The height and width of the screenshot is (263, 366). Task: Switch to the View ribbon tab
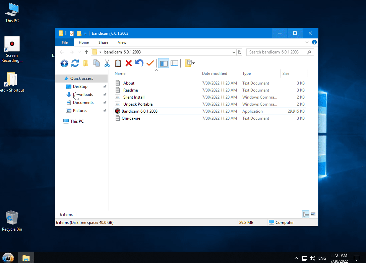point(122,42)
